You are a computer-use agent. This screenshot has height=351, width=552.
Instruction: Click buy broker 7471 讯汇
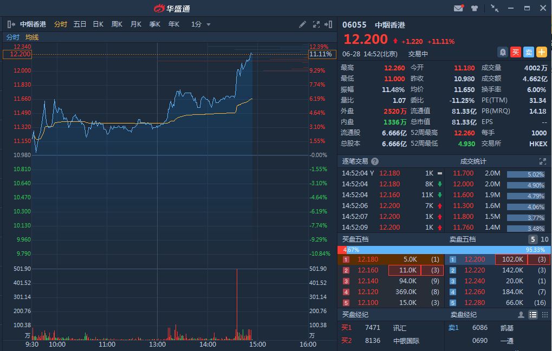391,328
